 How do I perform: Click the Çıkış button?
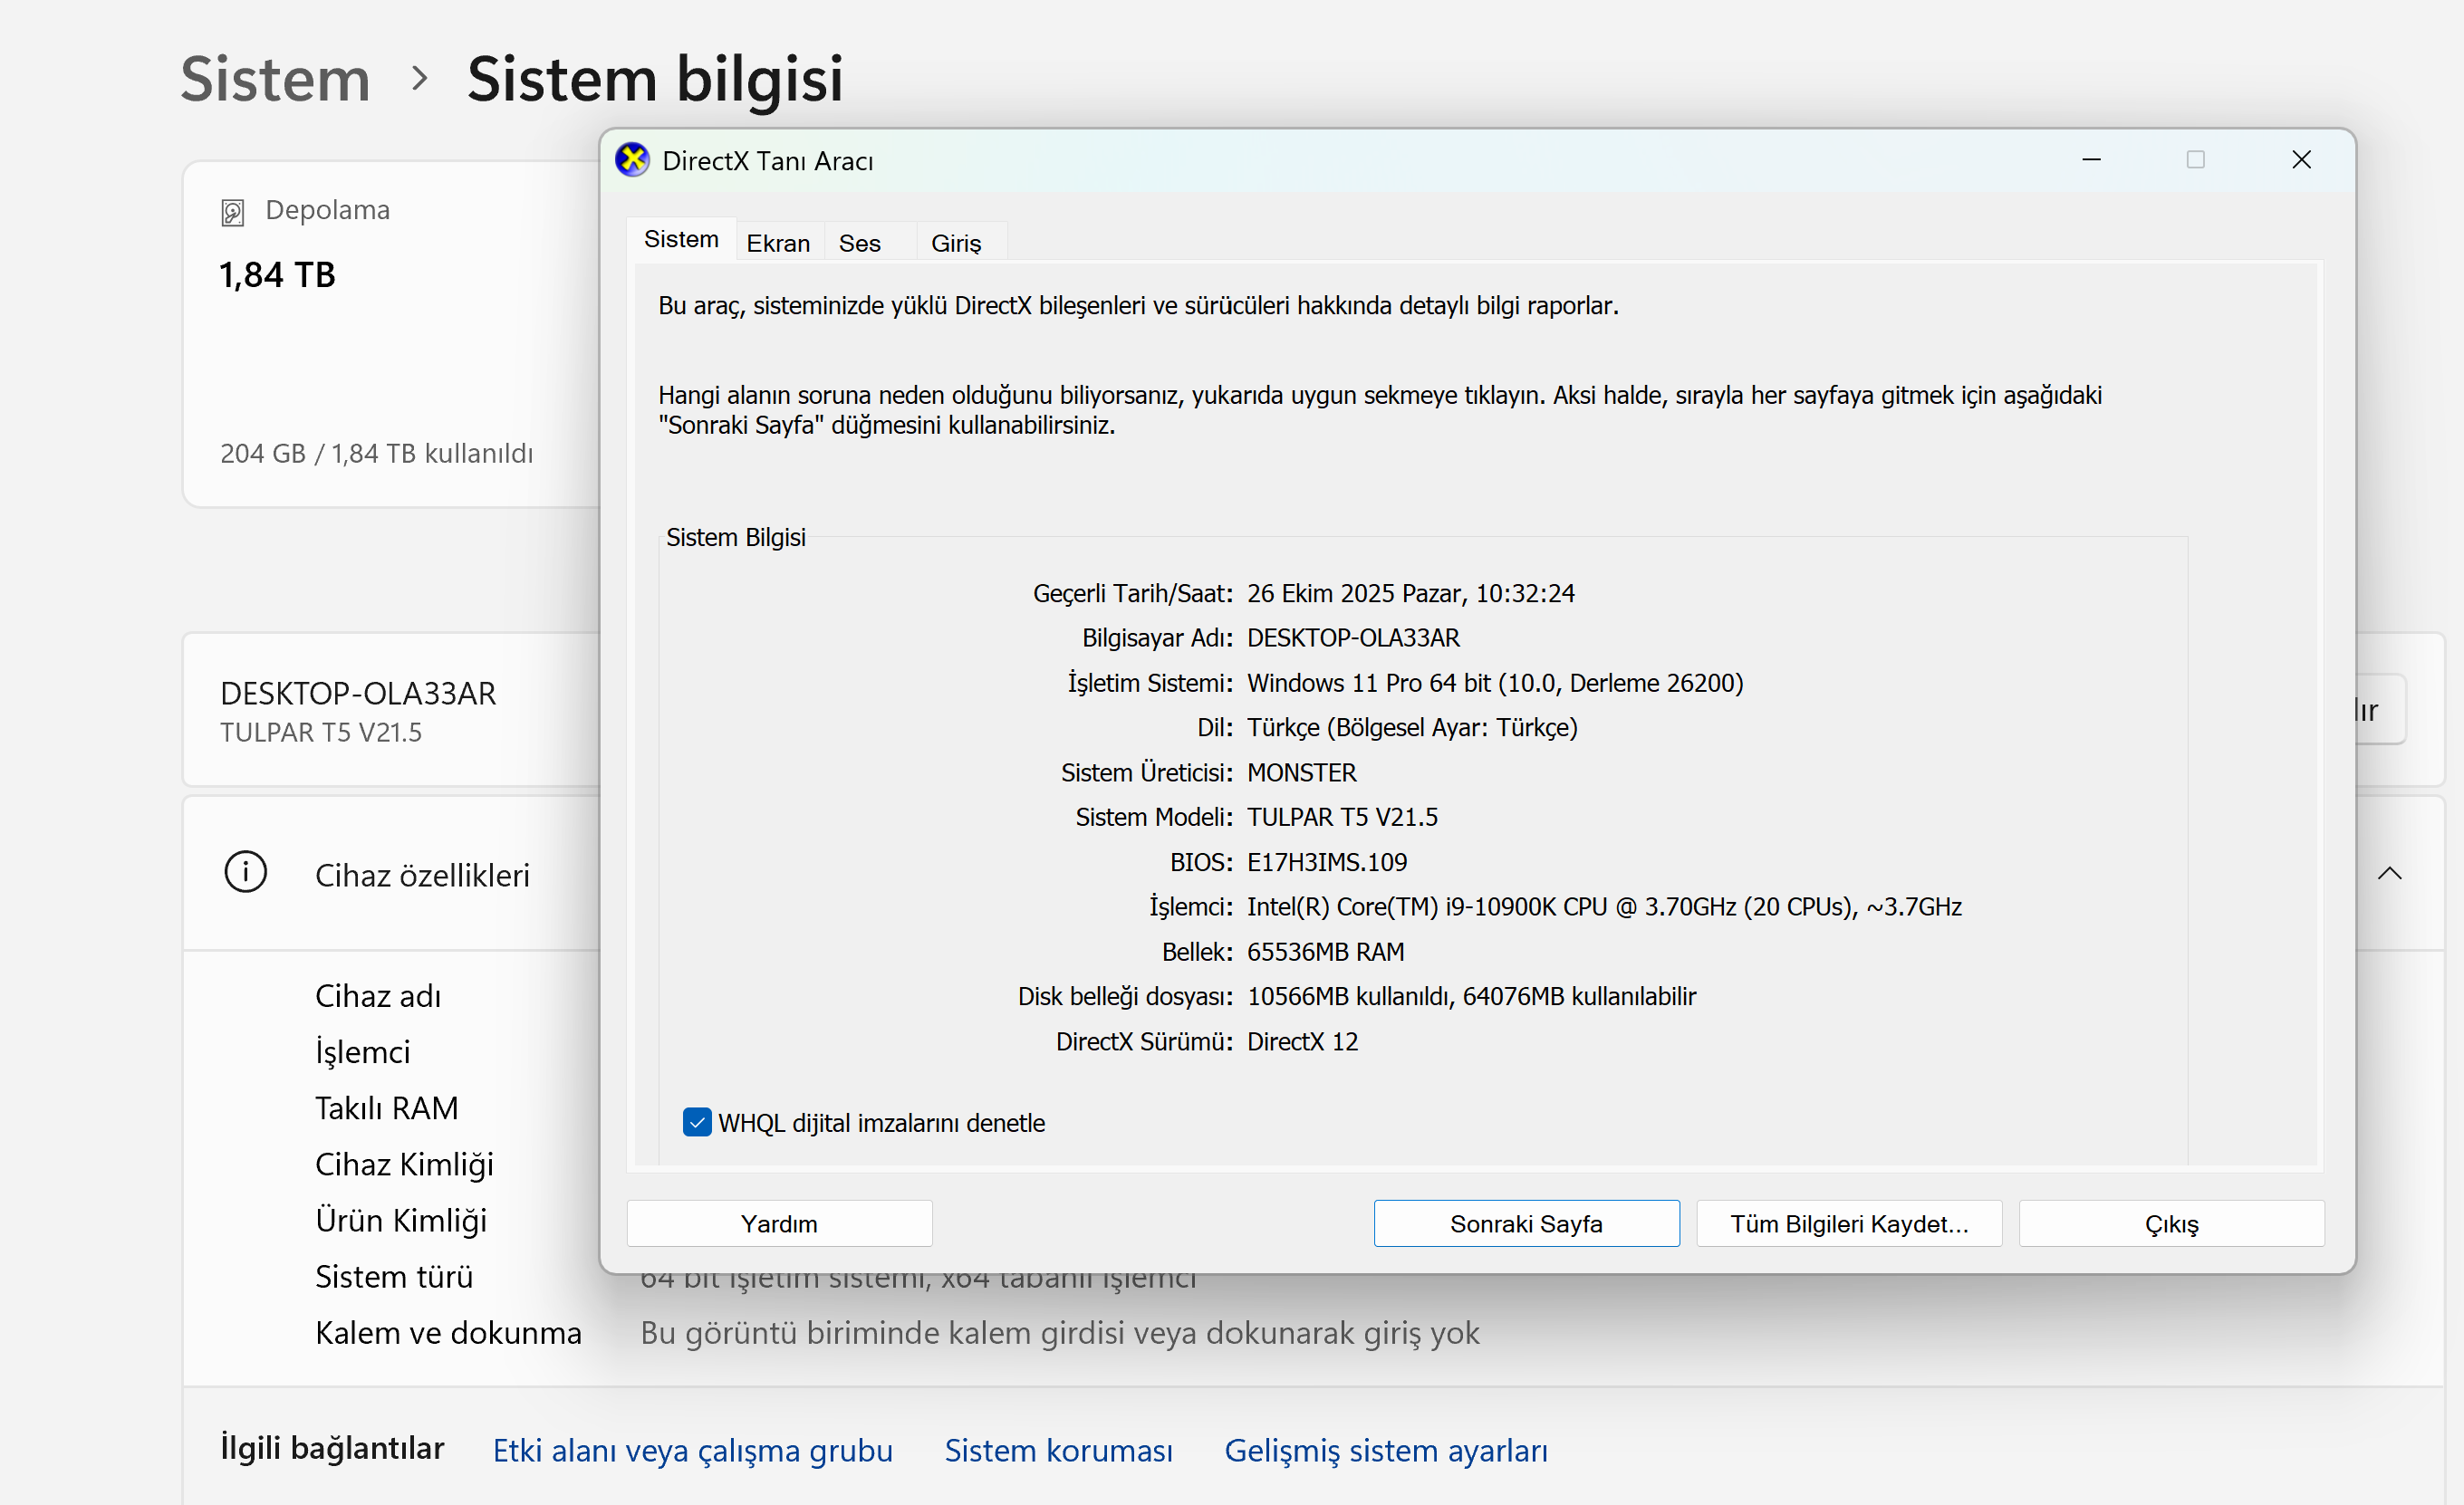(x=2171, y=1223)
